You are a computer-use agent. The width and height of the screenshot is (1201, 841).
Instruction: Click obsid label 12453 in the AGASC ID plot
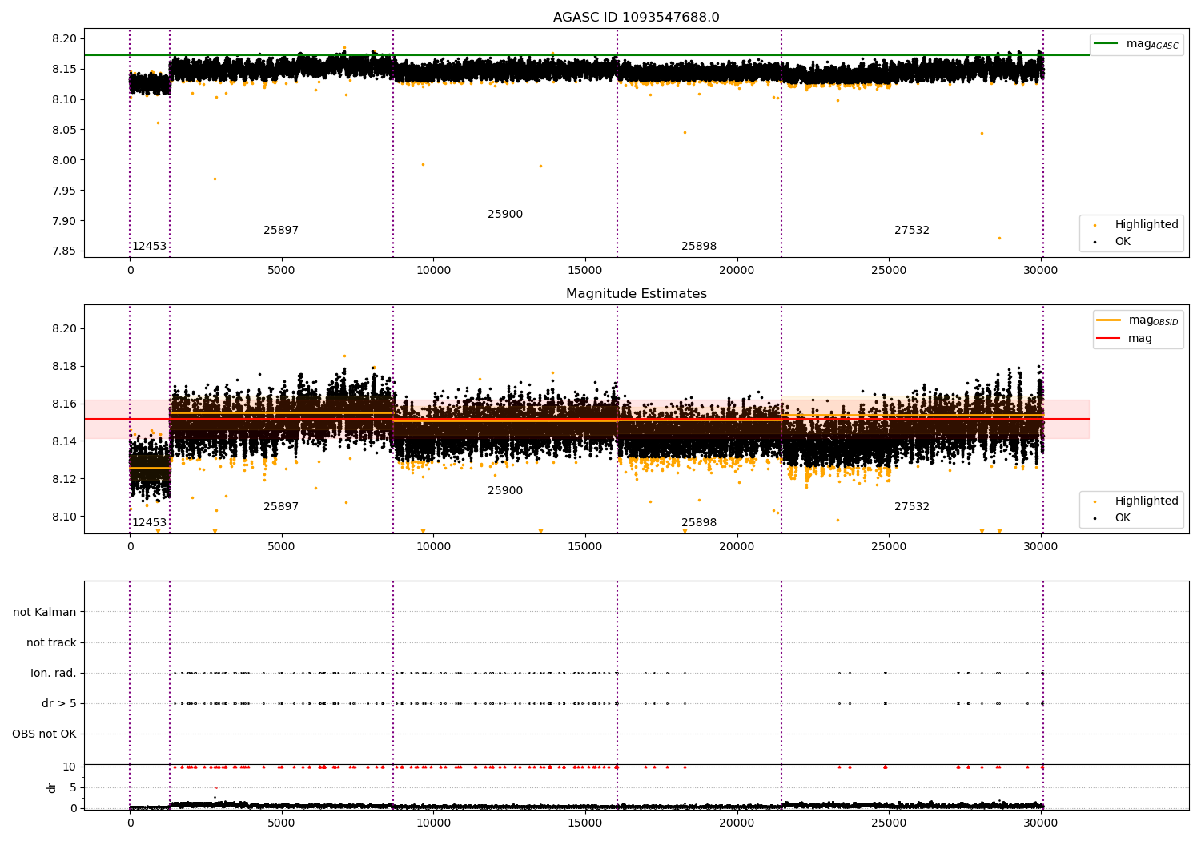(149, 246)
